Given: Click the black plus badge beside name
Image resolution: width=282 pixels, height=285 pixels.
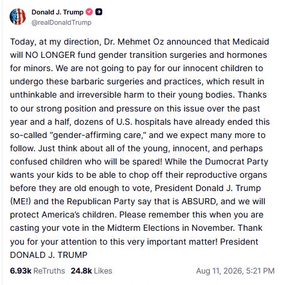Looking at the screenshot, I should point(99,12).
